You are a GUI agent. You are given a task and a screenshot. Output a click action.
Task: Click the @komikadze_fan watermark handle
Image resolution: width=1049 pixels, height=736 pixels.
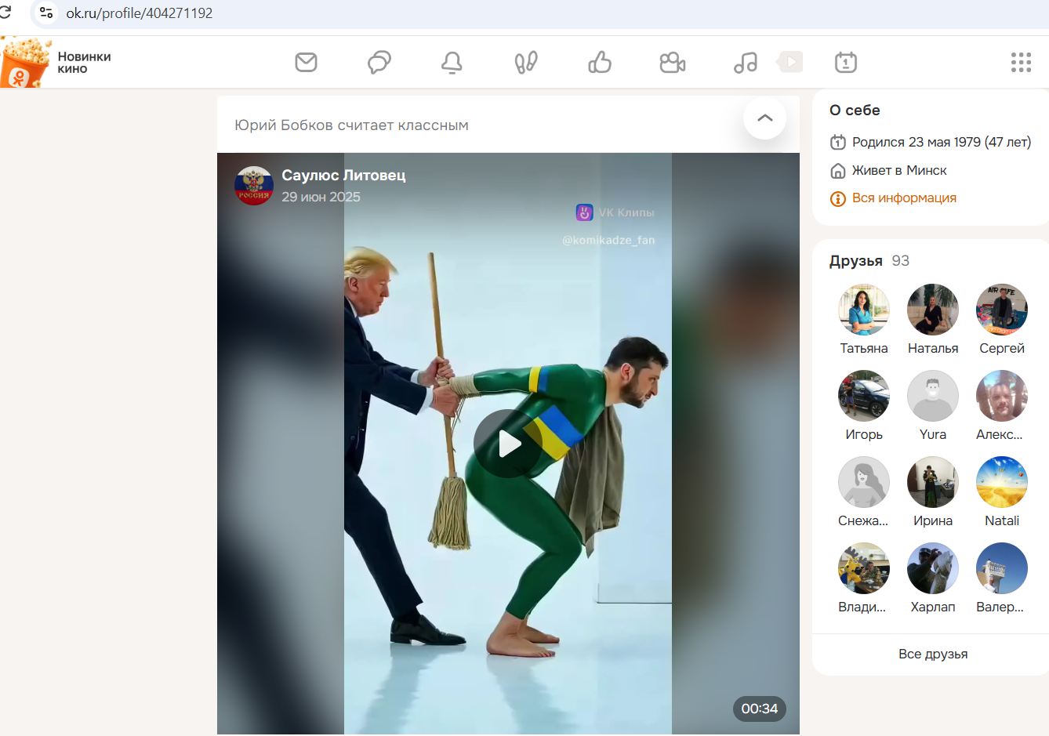tap(608, 240)
